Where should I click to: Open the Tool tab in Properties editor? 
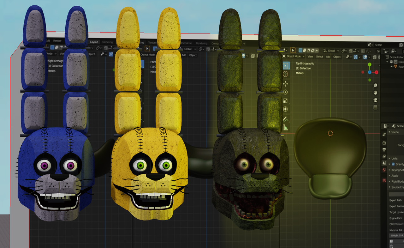384,134
